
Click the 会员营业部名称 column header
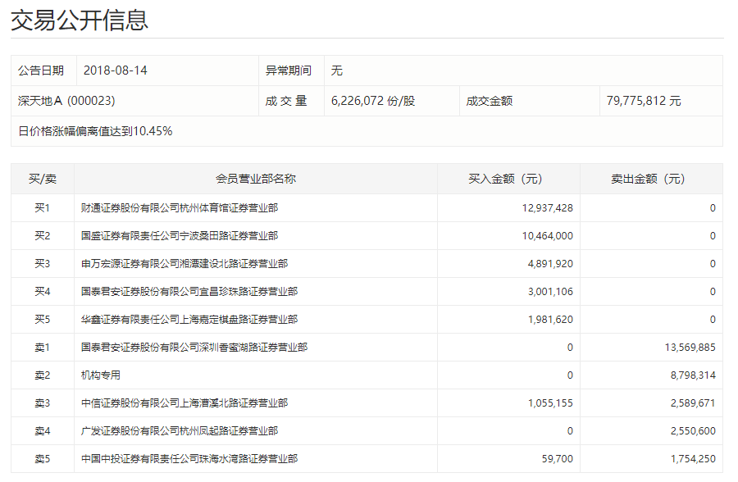click(x=256, y=179)
